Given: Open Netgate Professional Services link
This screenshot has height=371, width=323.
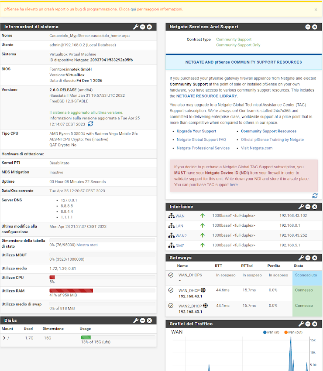Looking at the screenshot, I should point(203,148).
